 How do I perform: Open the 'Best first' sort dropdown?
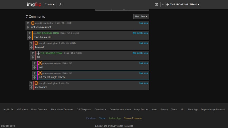[x=141, y=17]
